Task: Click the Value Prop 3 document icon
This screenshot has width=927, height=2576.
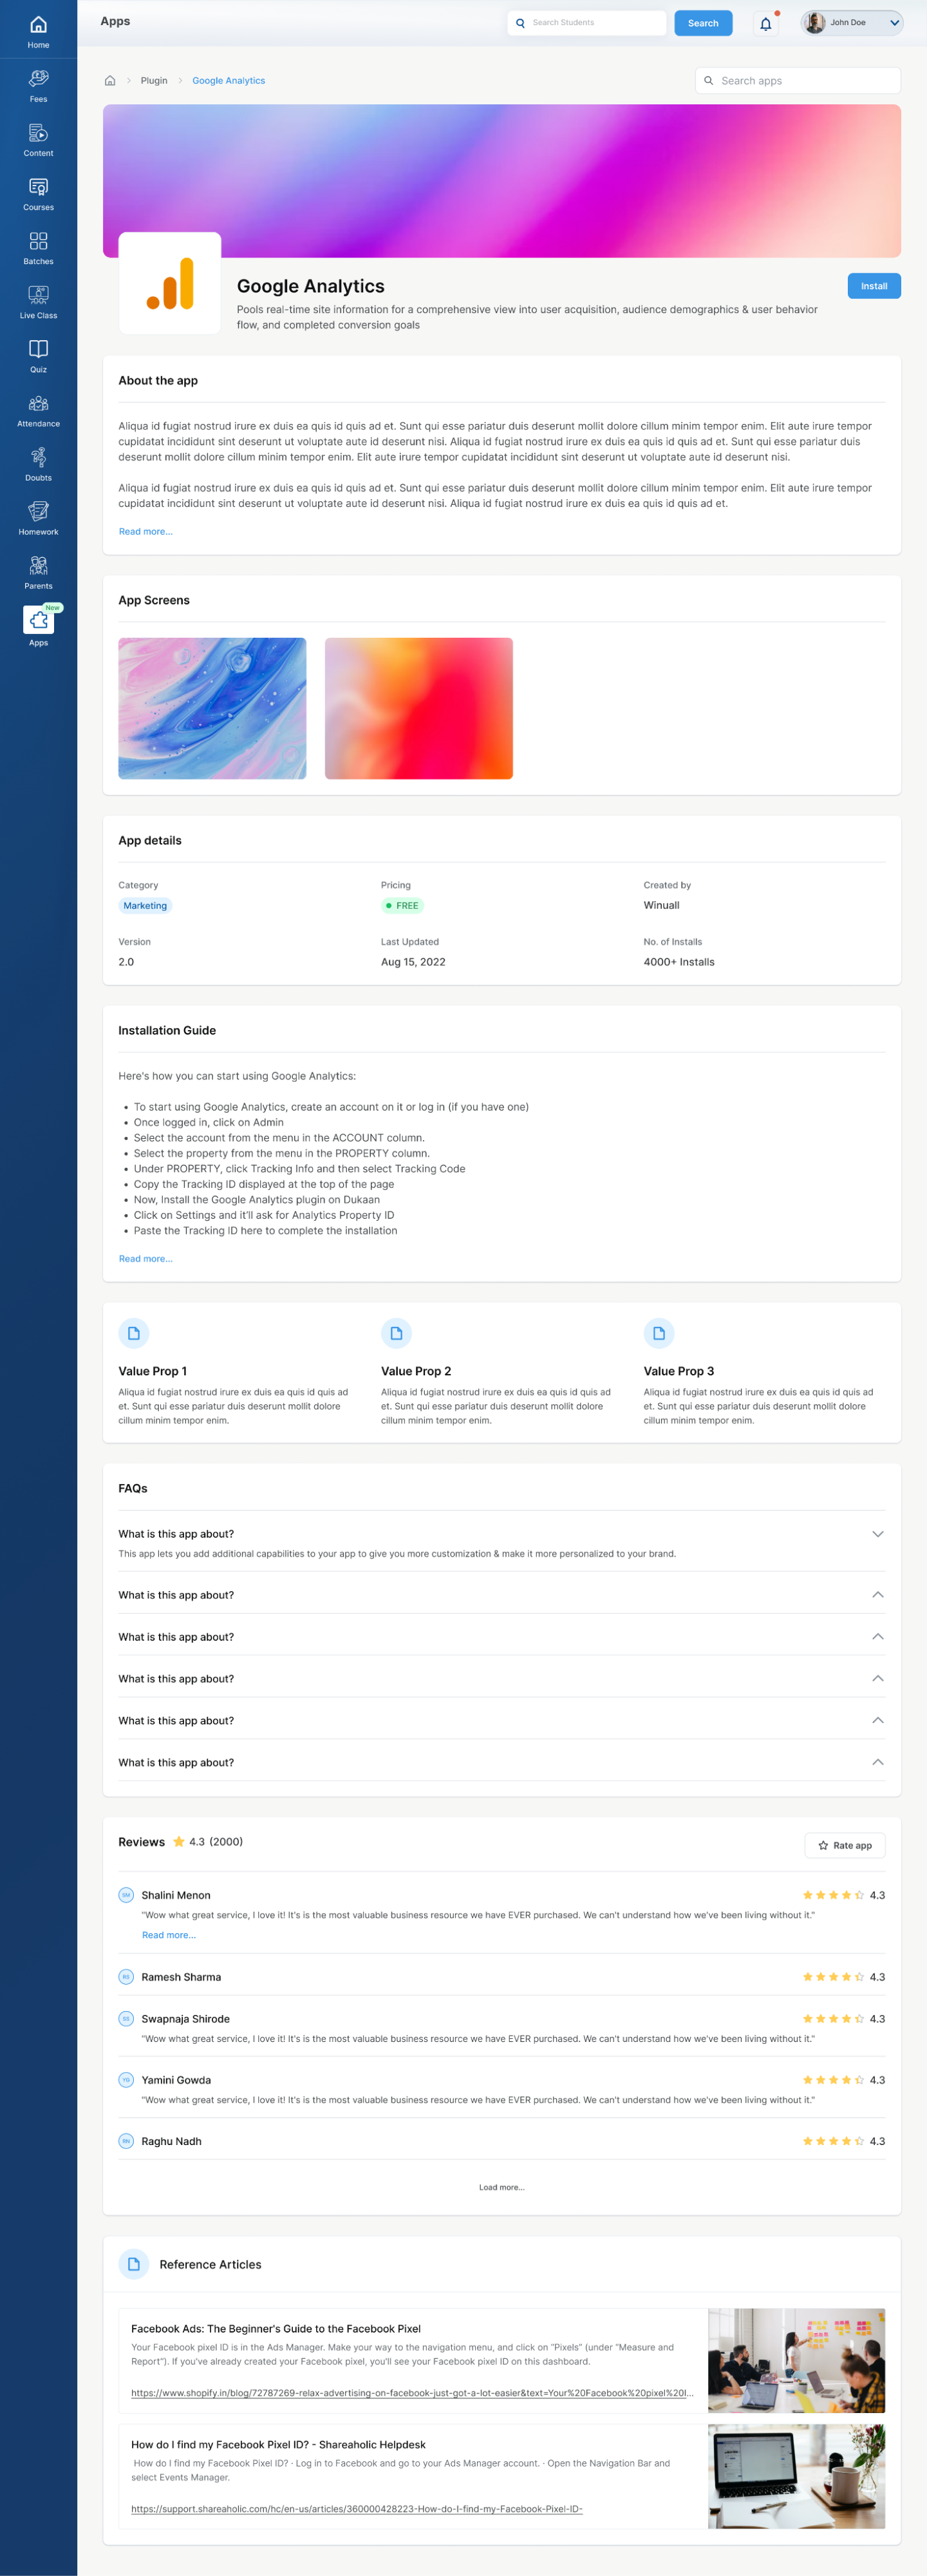Action: pyautogui.click(x=659, y=1333)
